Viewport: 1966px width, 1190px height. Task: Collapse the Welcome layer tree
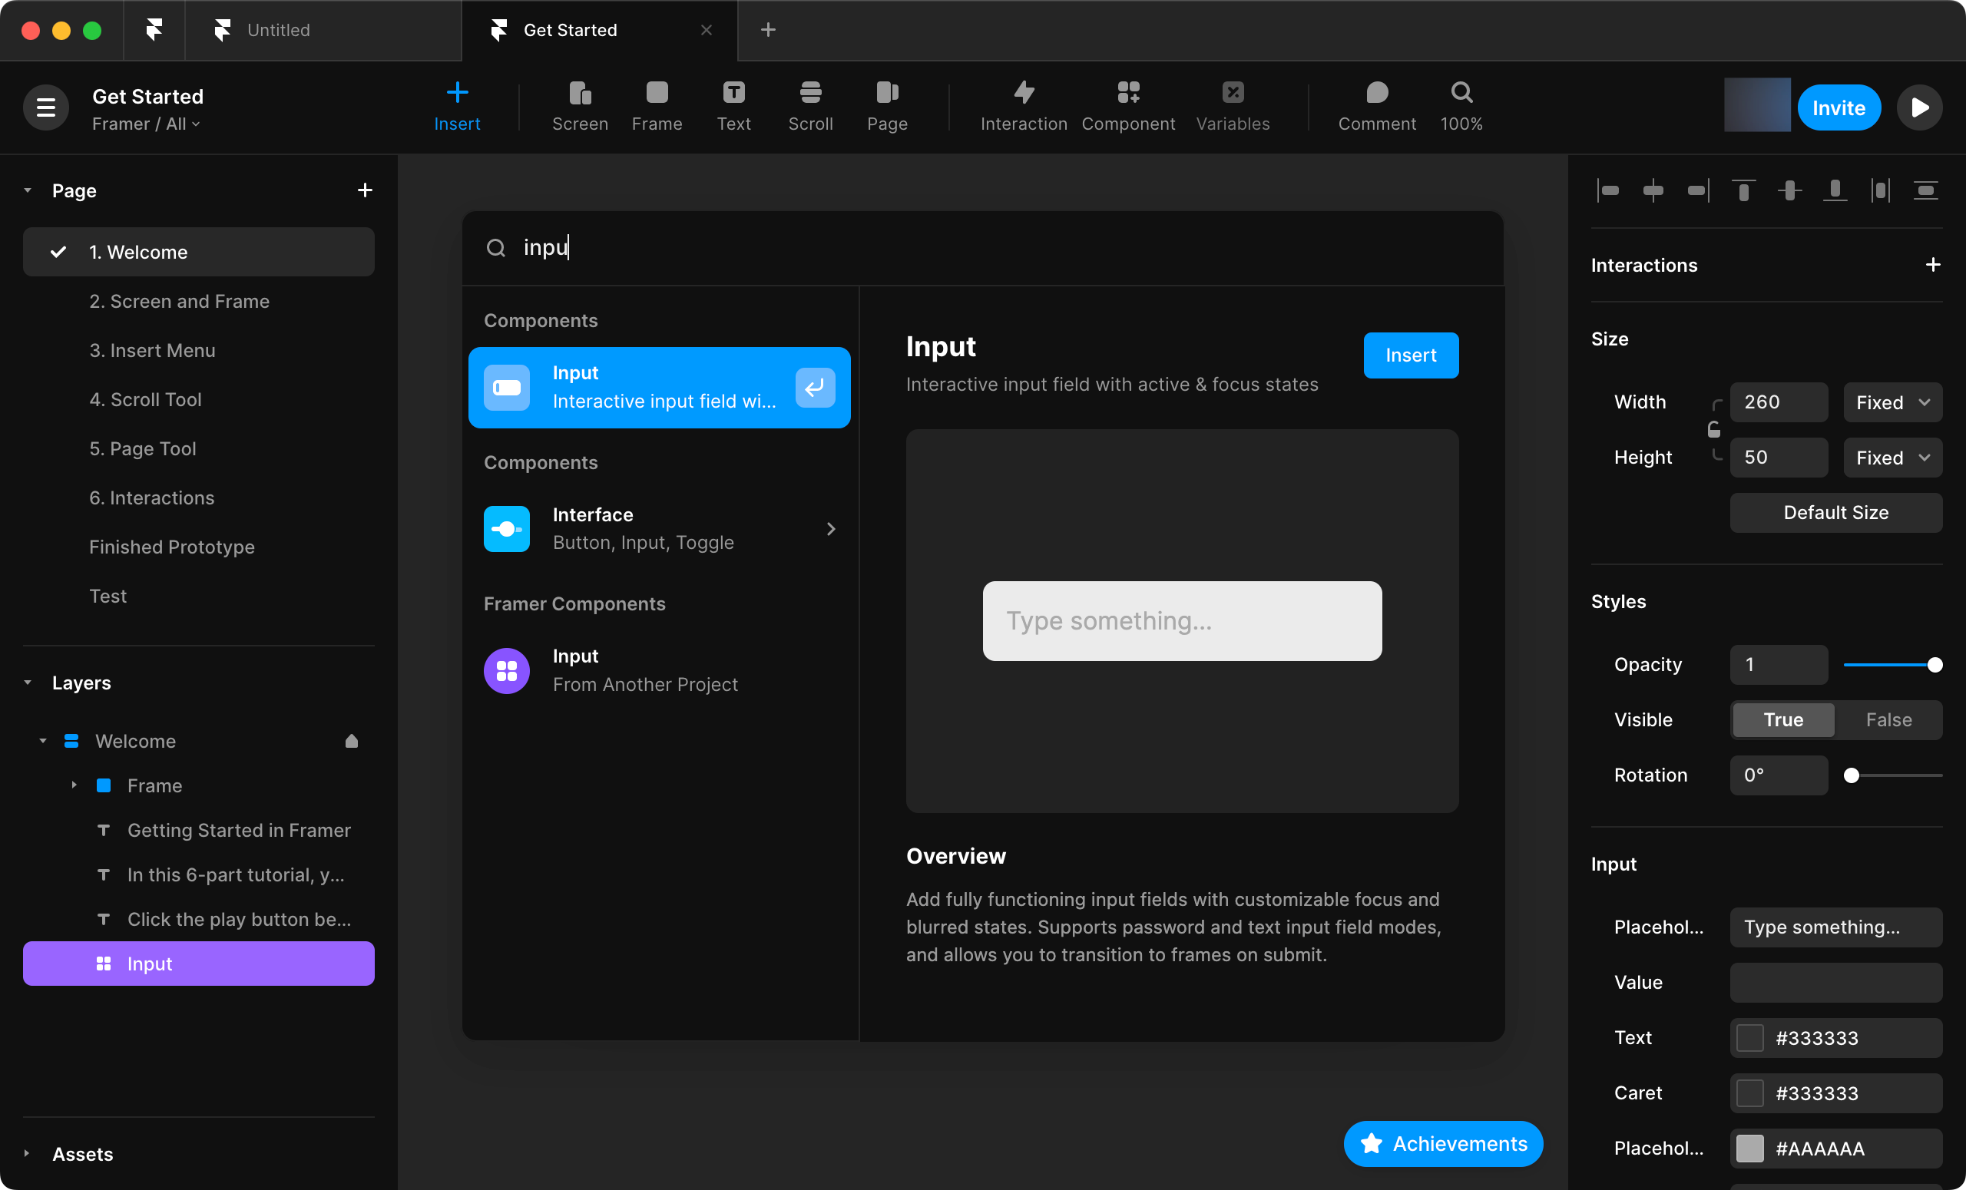tap(42, 741)
